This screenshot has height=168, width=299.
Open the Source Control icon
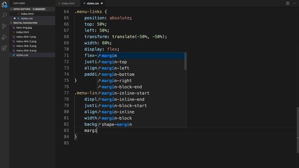click(4, 26)
